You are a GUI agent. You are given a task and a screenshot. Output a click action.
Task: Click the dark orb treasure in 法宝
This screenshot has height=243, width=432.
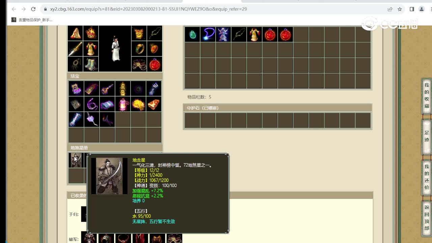(138, 88)
